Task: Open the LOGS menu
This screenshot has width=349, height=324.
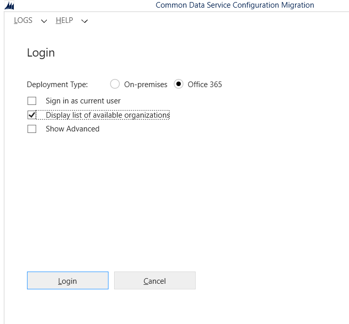Action: (23, 20)
